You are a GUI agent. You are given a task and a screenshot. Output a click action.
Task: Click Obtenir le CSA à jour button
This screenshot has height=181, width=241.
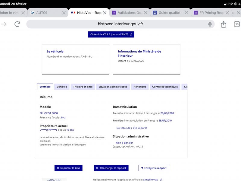point(111,34)
